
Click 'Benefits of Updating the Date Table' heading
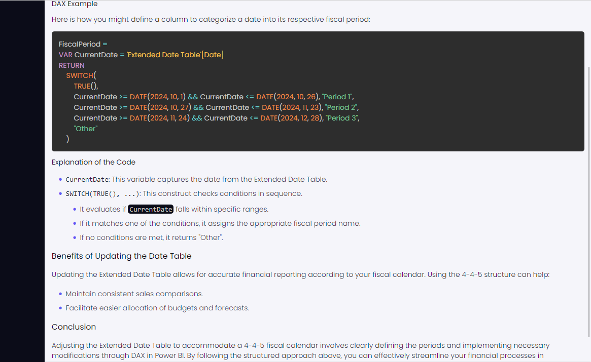click(x=121, y=256)
